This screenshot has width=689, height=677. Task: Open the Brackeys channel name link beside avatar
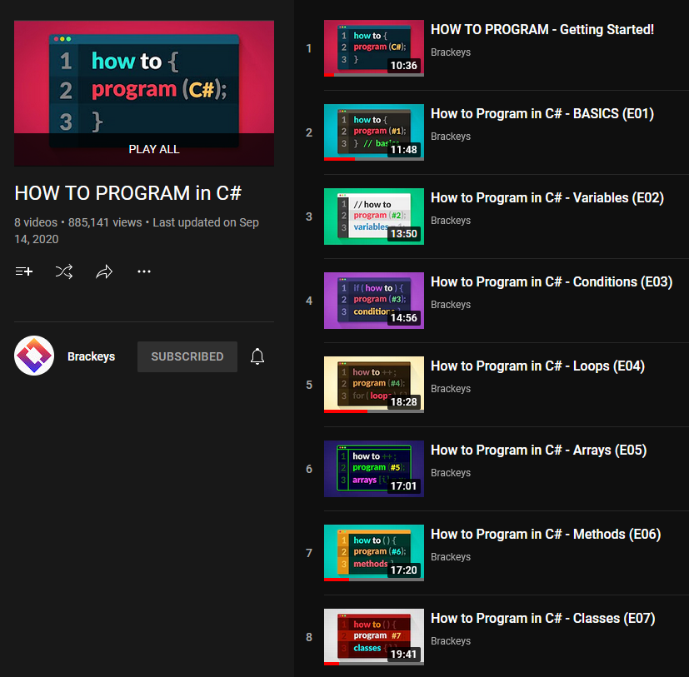[92, 356]
